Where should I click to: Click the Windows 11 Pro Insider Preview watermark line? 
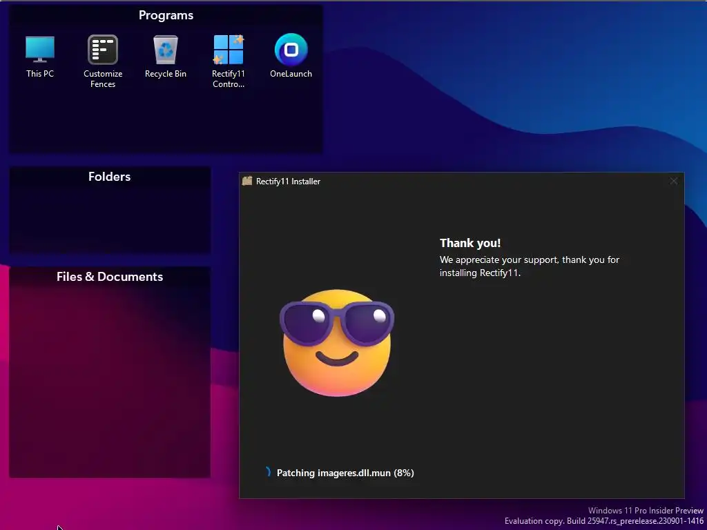pyautogui.click(x=646, y=511)
